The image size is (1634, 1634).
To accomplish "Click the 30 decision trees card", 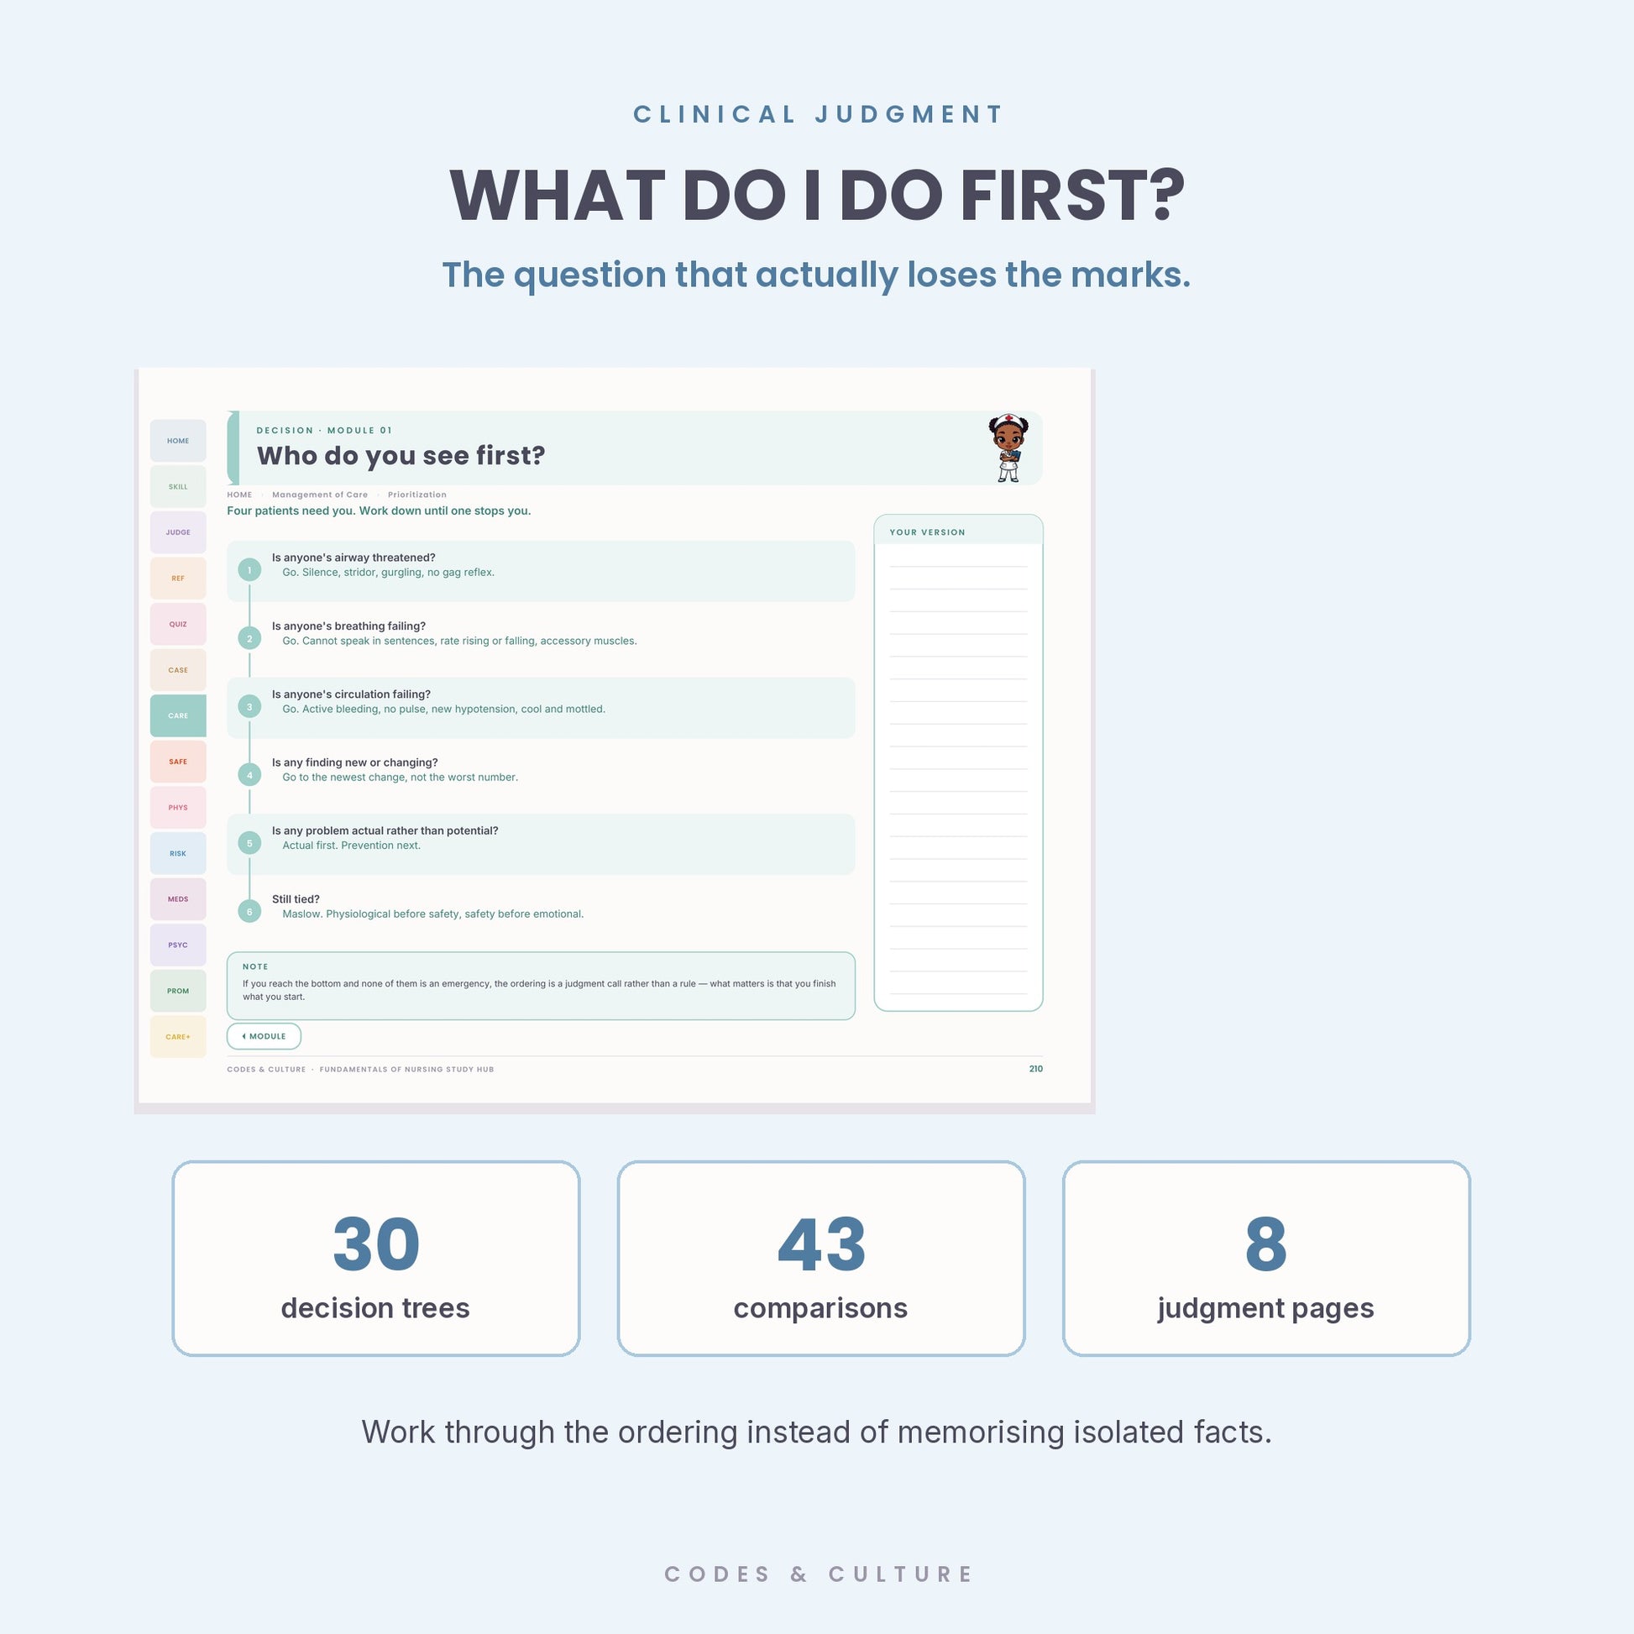I will tap(375, 1259).
